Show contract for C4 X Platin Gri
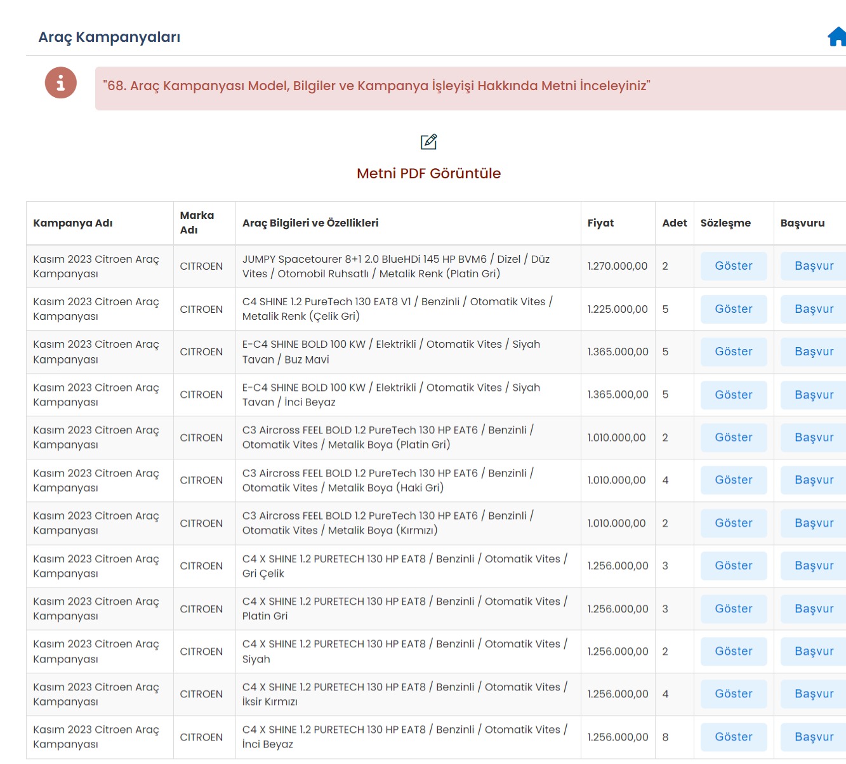Image resolution: width=846 pixels, height=764 pixels. click(x=733, y=609)
